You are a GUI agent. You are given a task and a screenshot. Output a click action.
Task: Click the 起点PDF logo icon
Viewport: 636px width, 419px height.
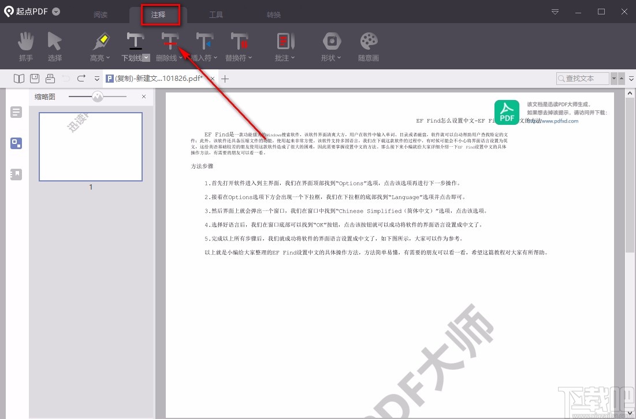point(9,12)
